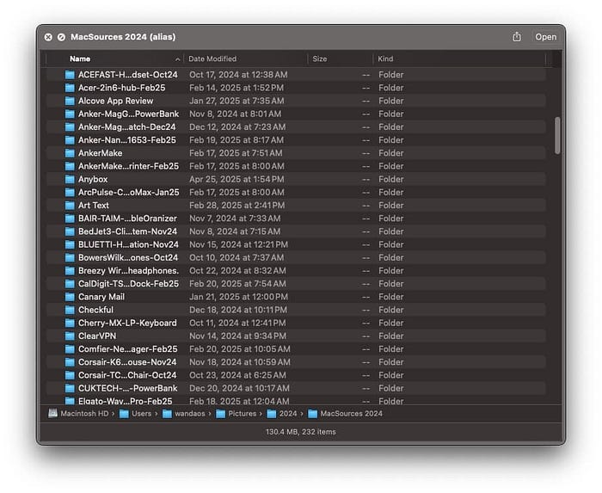Select the BowersWilk...ones-Oct24 folder icon

tap(70, 257)
